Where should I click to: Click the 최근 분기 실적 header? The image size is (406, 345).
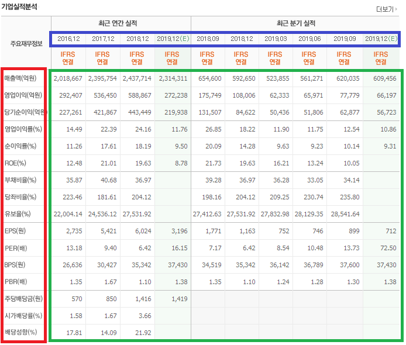[296, 23]
